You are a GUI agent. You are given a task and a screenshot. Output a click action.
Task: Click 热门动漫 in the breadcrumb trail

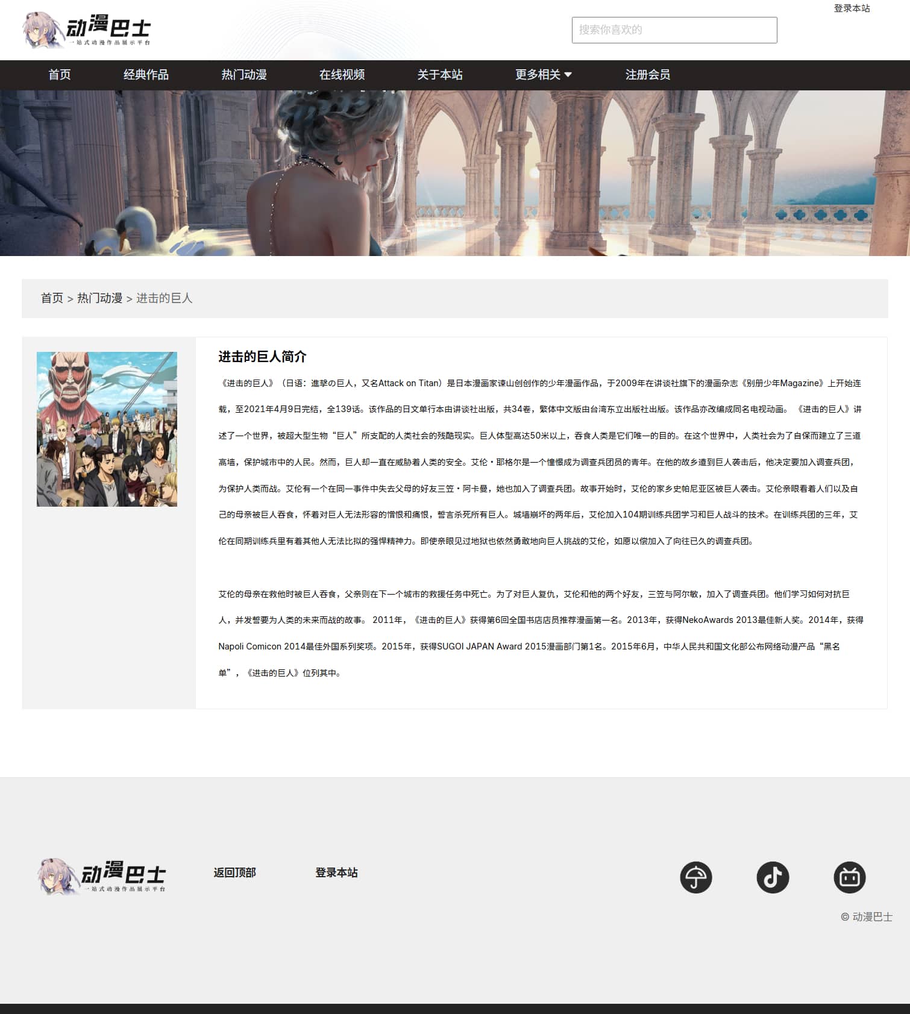[99, 298]
